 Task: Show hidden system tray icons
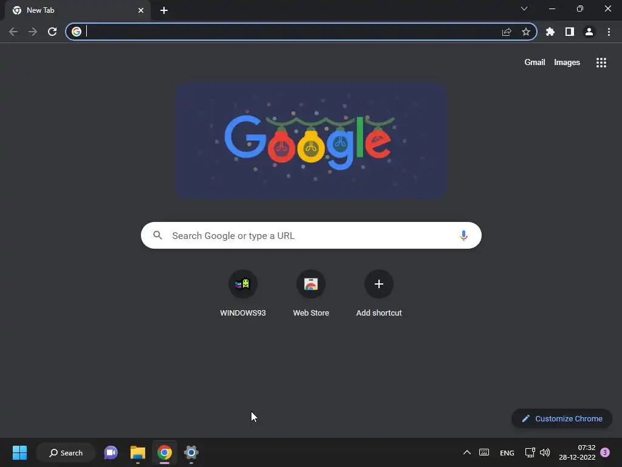[x=467, y=452]
